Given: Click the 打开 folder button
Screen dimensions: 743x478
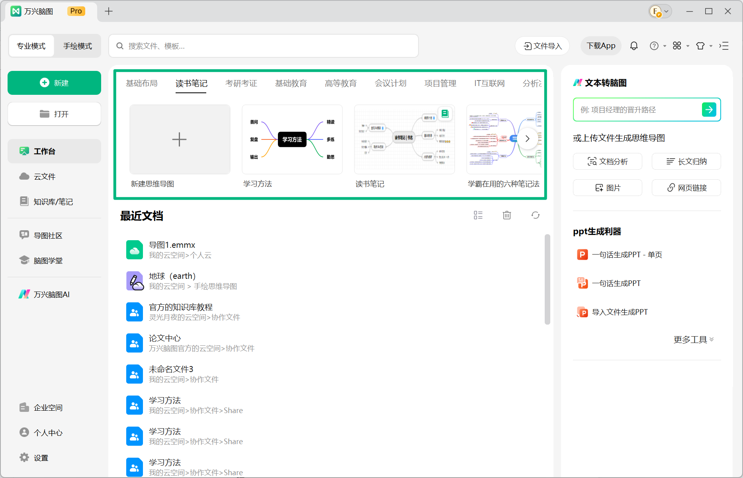Looking at the screenshot, I should click(54, 114).
